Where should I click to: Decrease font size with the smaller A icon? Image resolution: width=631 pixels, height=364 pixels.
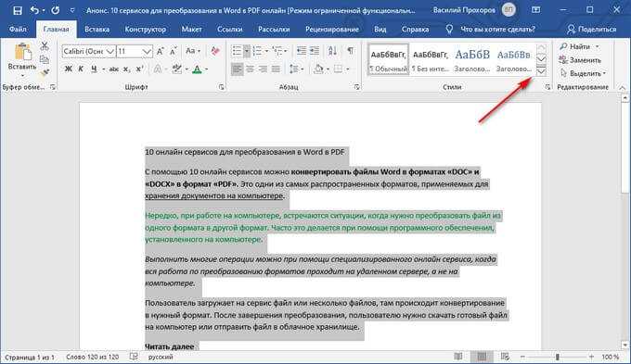point(173,52)
